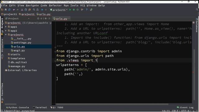Select __init__.py in project tree
The width and height of the screenshot is (199, 112).
point(21,39)
